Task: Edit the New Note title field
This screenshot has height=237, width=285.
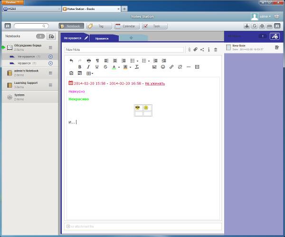Action: [x=124, y=49]
